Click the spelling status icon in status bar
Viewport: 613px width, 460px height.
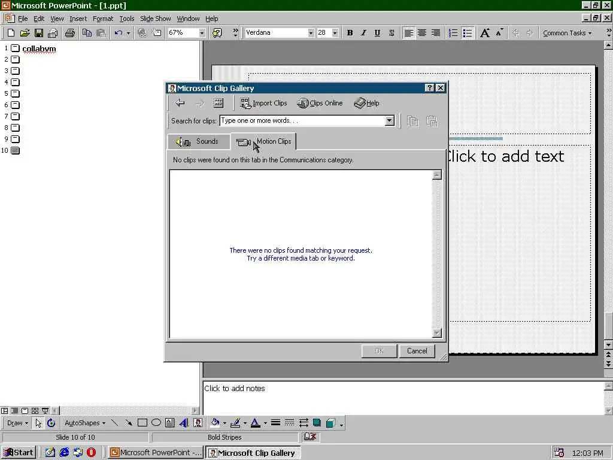[x=310, y=437]
